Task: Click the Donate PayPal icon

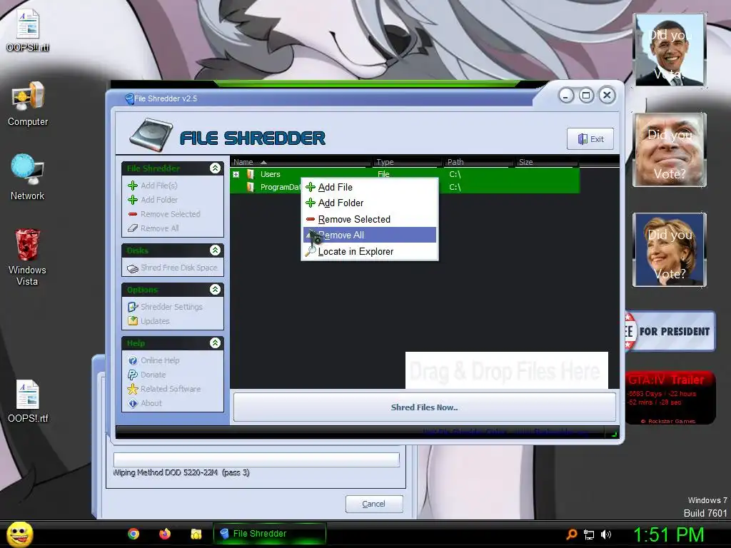Action: pyautogui.click(x=133, y=374)
